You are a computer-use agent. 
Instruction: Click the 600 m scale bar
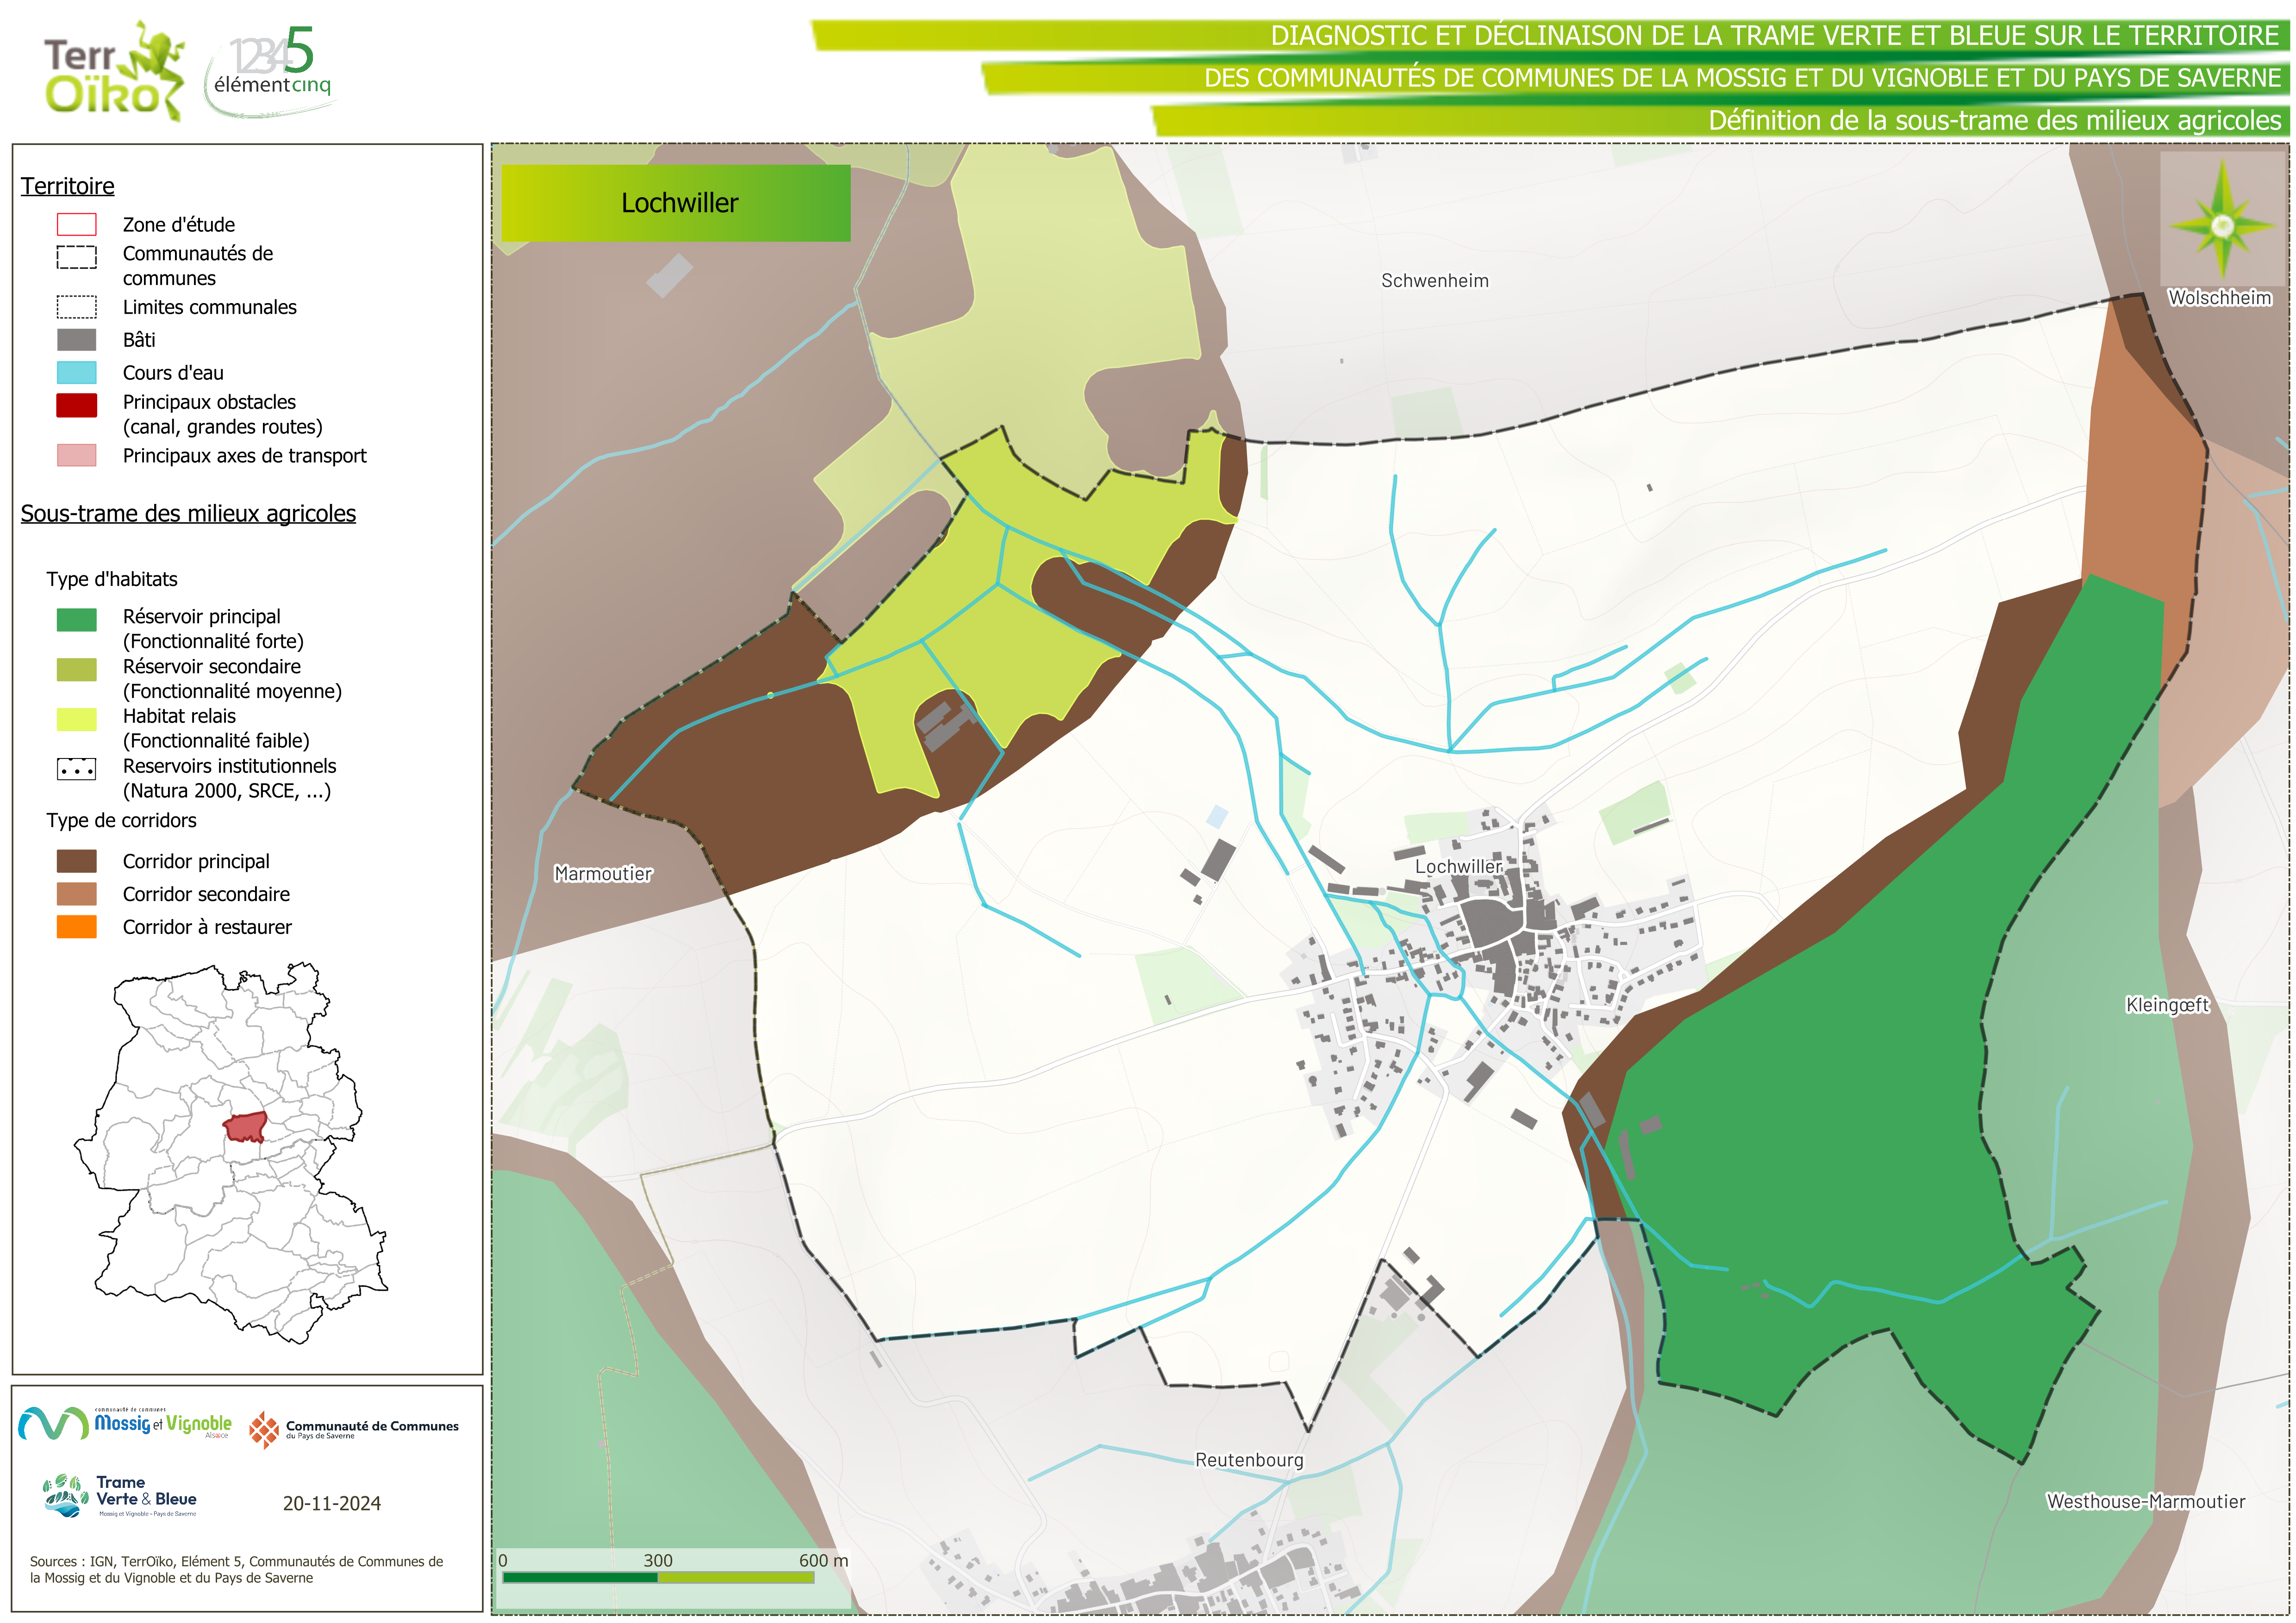(657, 1577)
